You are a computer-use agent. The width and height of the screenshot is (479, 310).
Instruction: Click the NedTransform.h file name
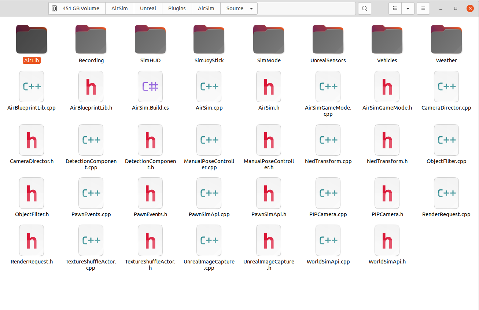(387, 161)
